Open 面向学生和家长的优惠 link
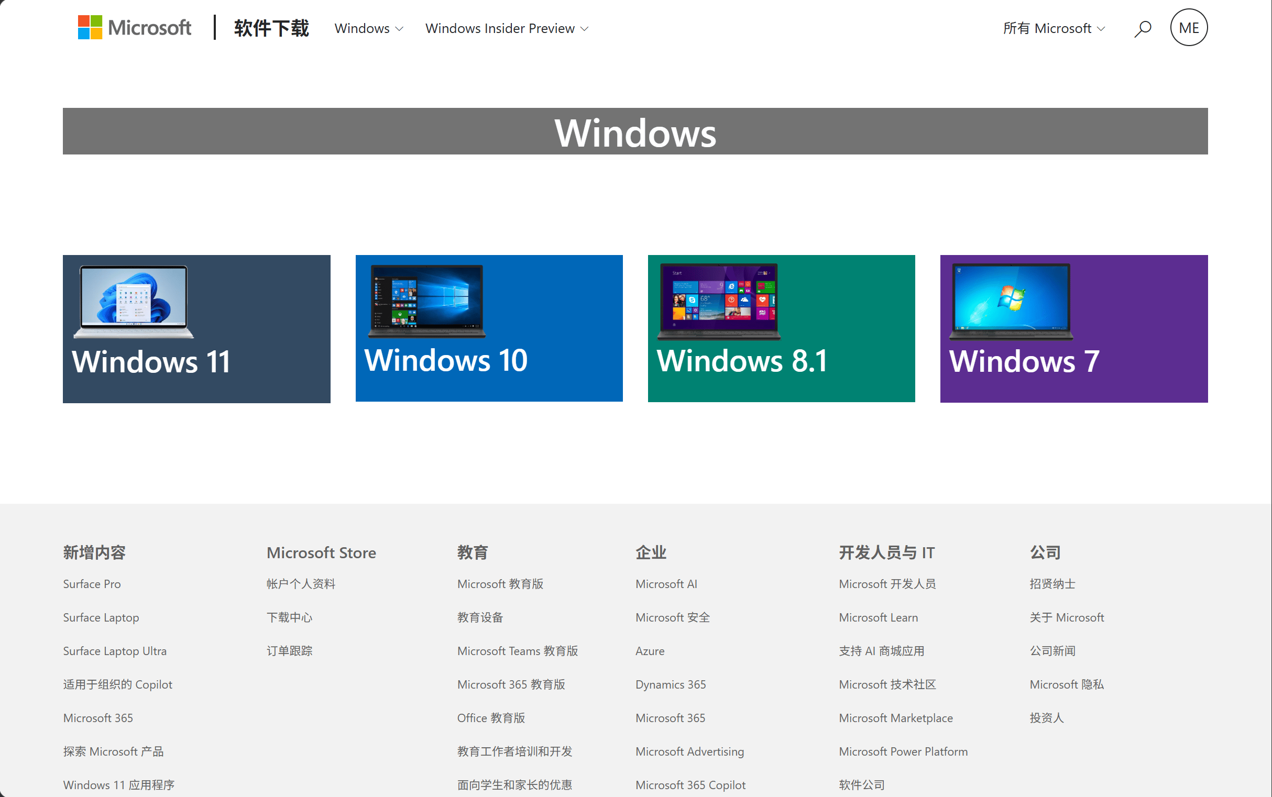This screenshot has width=1272, height=797. click(514, 785)
